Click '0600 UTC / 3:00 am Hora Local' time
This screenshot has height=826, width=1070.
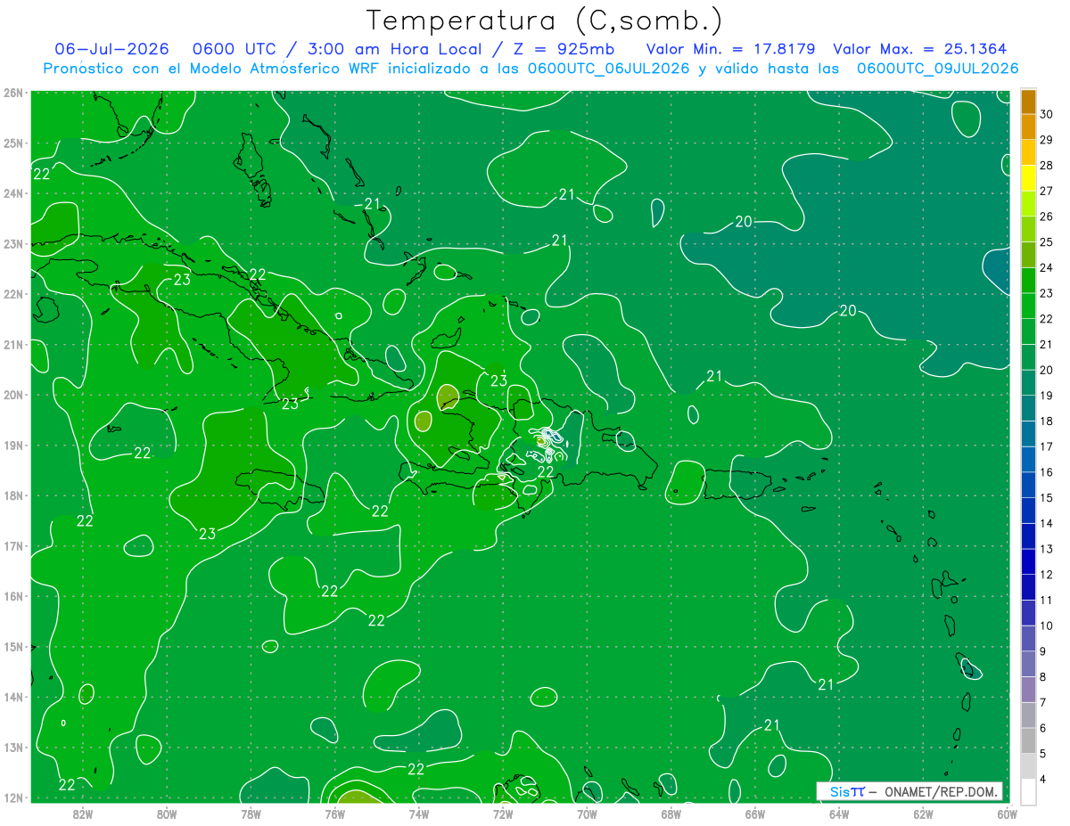[337, 49]
